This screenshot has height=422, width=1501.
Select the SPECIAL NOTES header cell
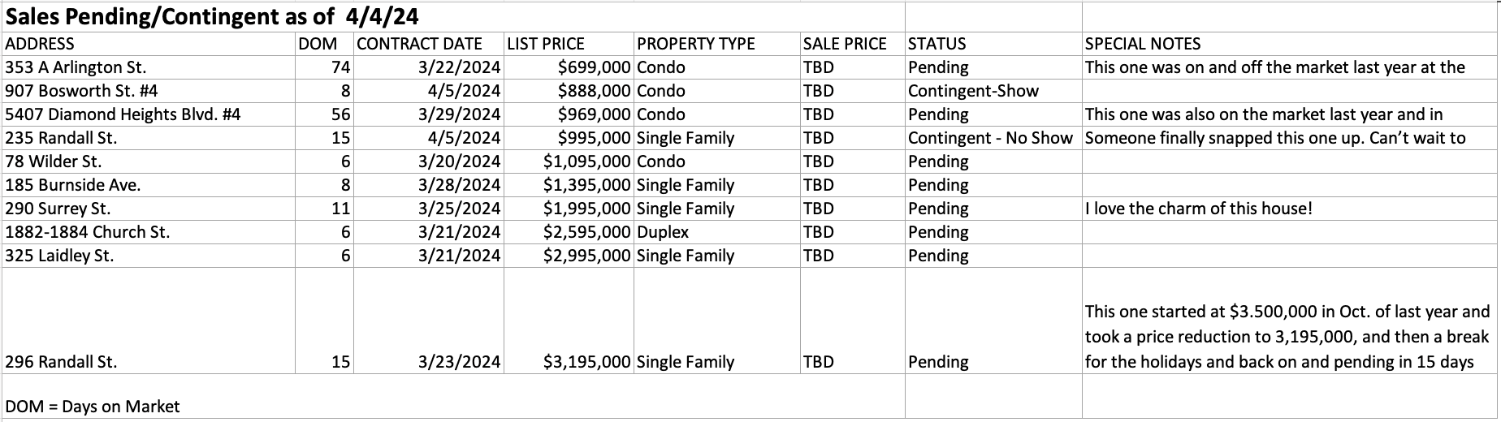pyautogui.click(x=1291, y=44)
